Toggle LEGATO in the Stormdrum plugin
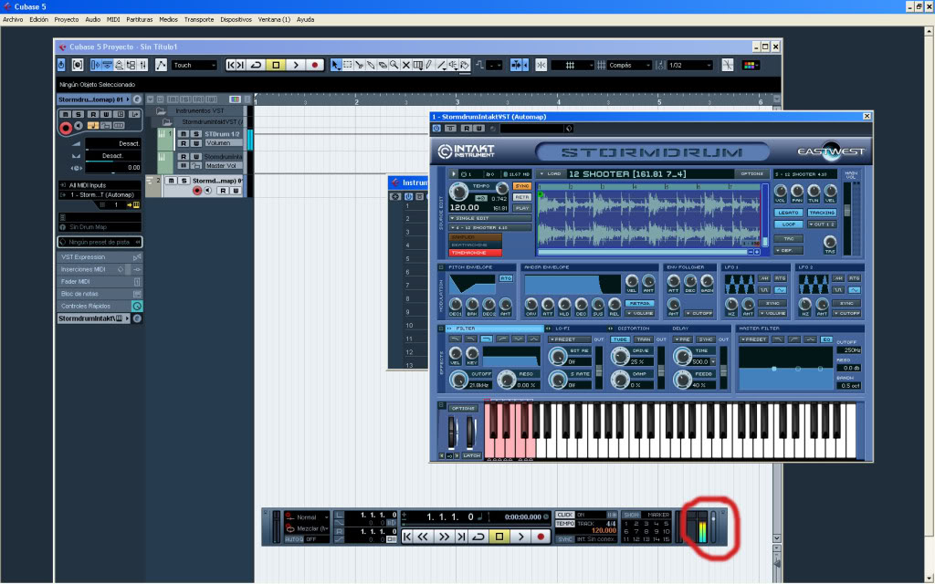This screenshot has height=584, width=935. click(788, 213)
